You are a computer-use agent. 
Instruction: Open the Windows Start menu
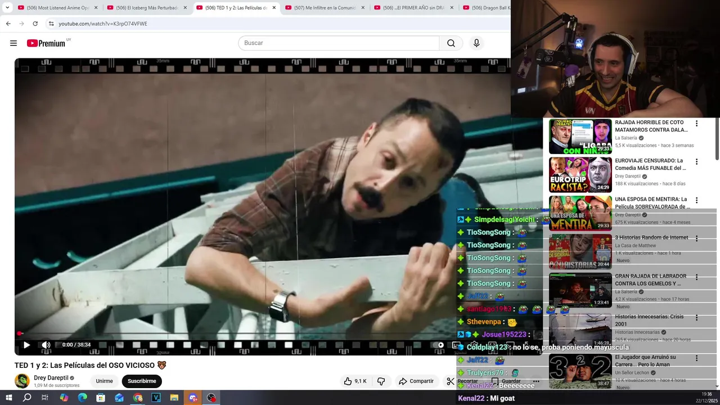coord(8,398)
